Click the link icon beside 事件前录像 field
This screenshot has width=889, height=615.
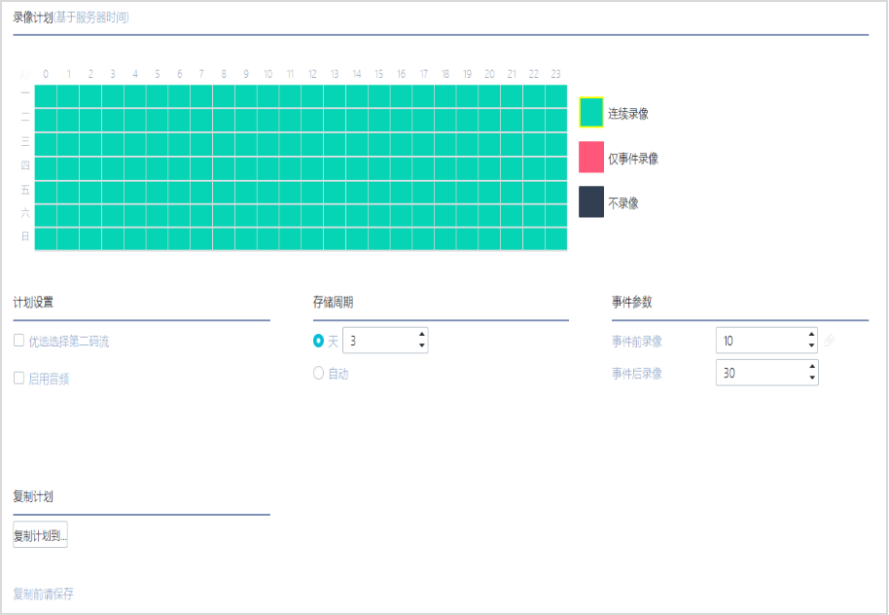coord(829,341)
